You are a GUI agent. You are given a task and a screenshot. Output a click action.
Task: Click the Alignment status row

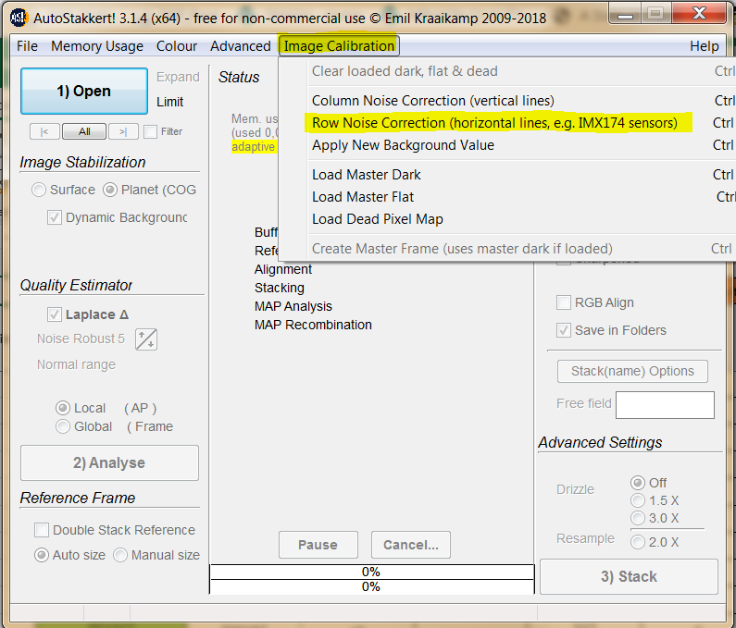283,269
